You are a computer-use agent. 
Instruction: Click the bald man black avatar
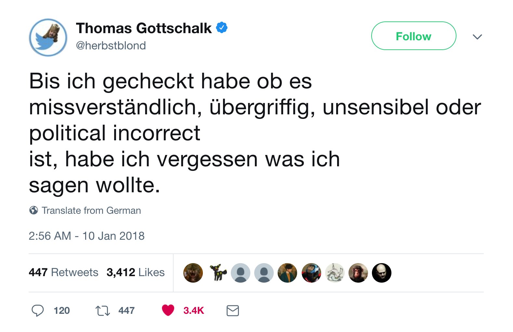381,273
